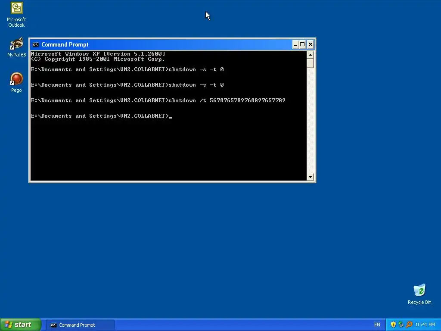
Task: Open the EN language bar indicator
Action: 377,325
